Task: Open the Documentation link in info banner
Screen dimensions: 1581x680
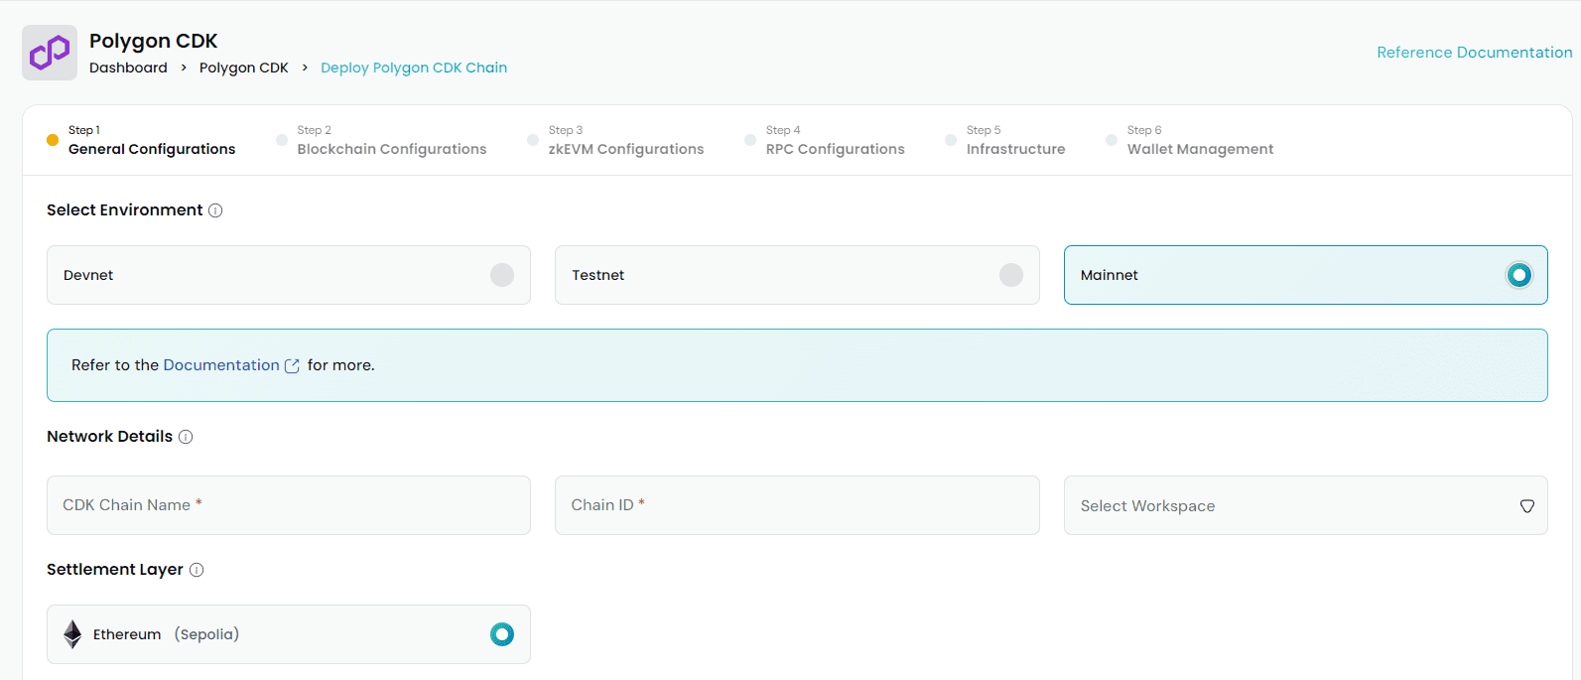Action: tap(221, 365)
